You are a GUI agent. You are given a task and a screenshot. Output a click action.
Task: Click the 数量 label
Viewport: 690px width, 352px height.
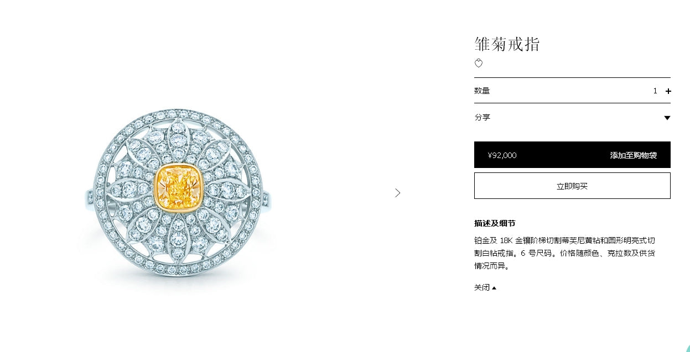tap(482, 91)
